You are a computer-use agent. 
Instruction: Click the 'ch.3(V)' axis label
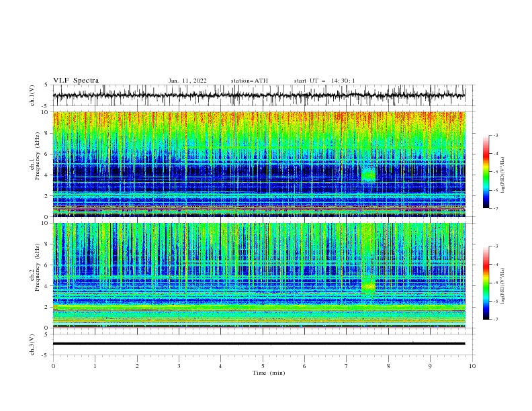32,345
